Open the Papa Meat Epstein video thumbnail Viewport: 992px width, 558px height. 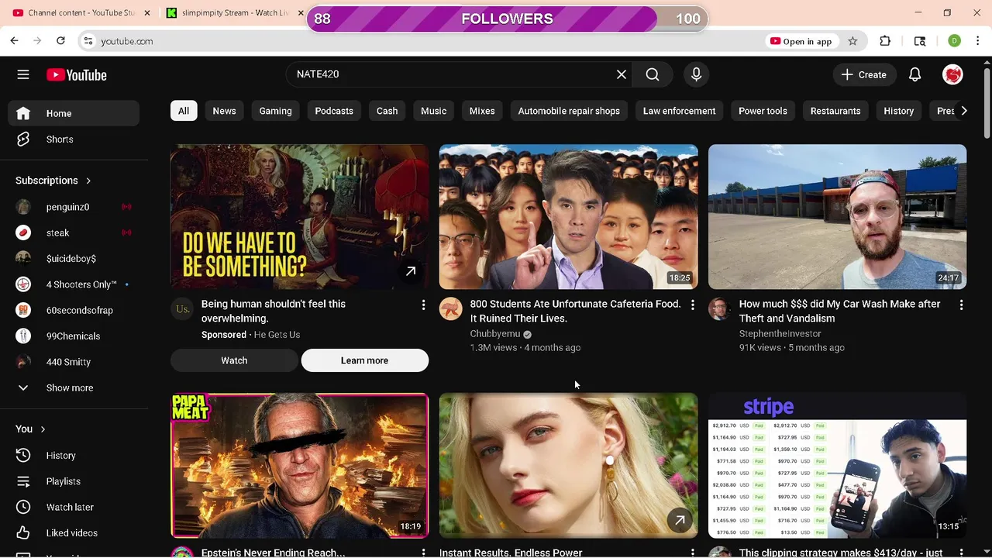(x=299, y=466)
